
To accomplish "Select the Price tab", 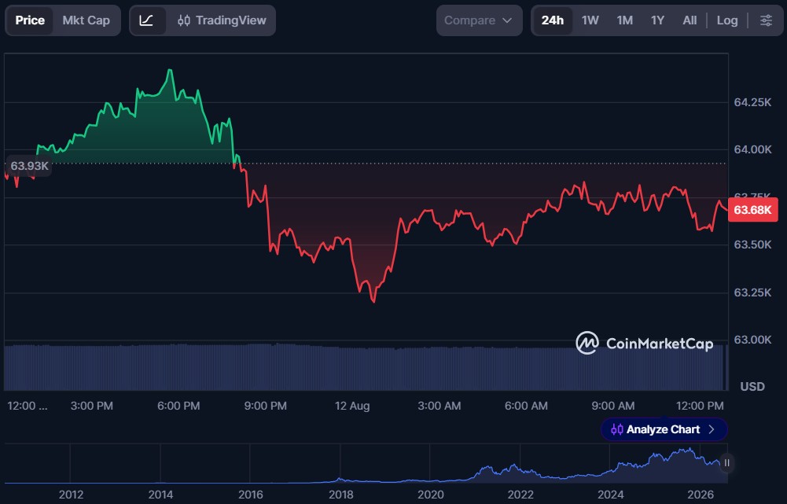I will point(30,20).
